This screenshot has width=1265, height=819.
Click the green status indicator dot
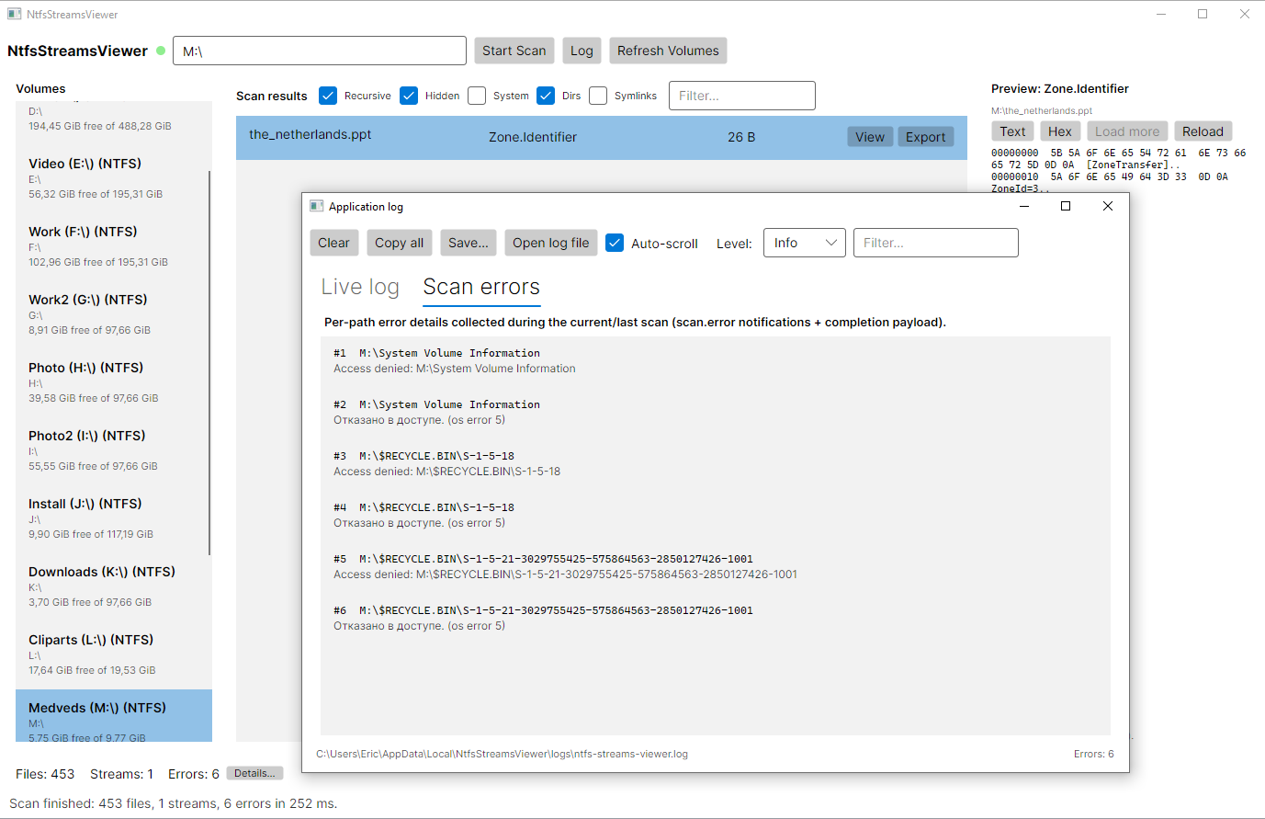pyautogui.click(x=161, y=51)
